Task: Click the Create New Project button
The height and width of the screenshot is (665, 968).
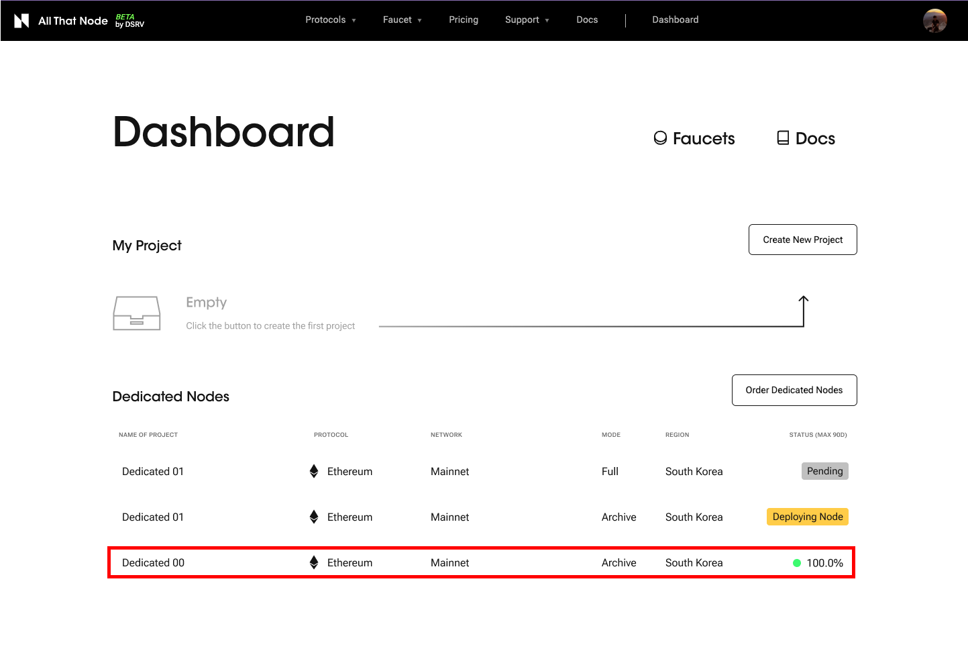Action: (x=803, y=240)
